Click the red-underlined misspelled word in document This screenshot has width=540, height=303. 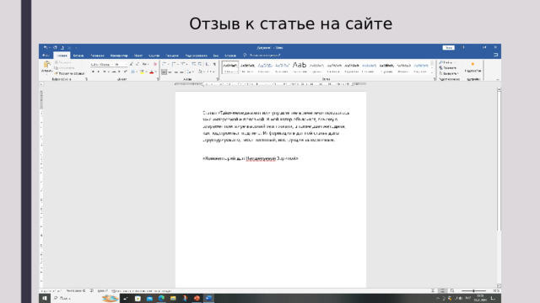click(261, 158)
